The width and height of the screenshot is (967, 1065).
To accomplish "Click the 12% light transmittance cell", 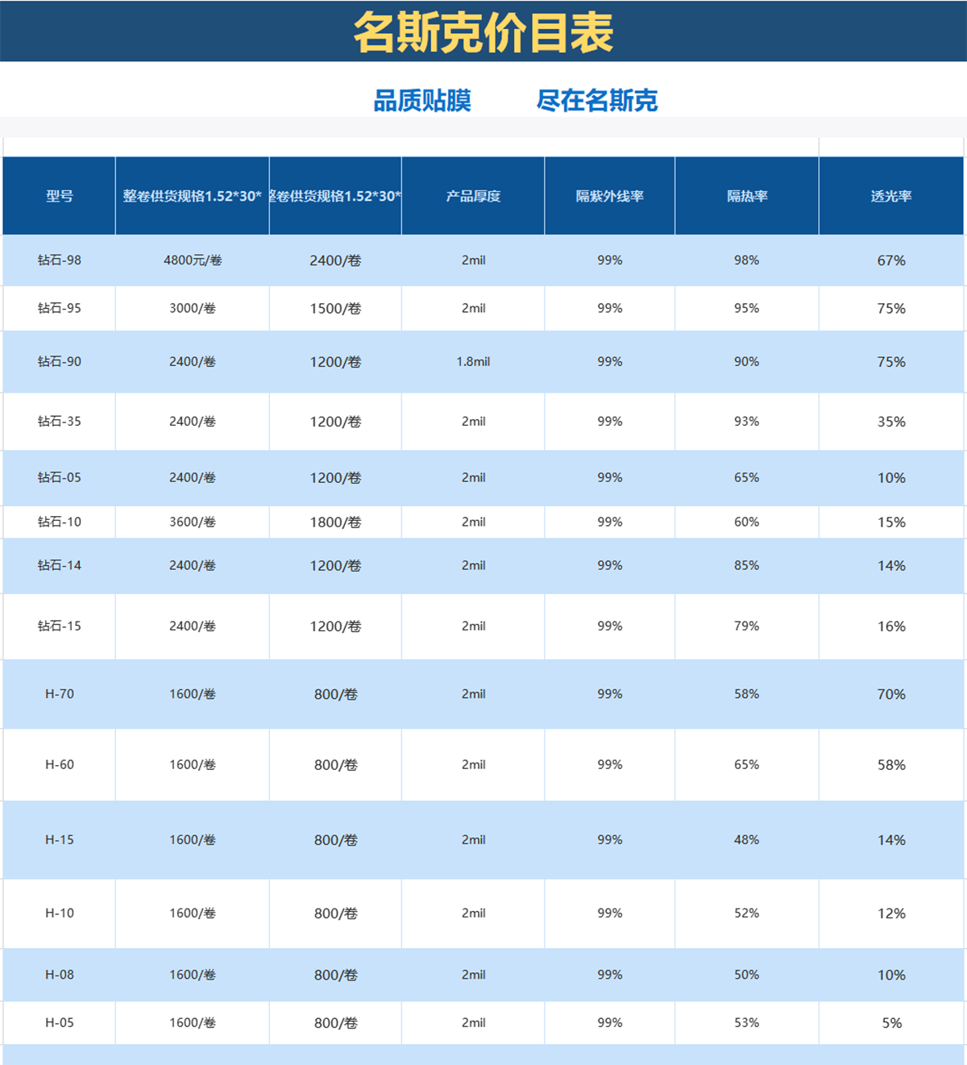I will pyautogui.click(x=891, y=913).
